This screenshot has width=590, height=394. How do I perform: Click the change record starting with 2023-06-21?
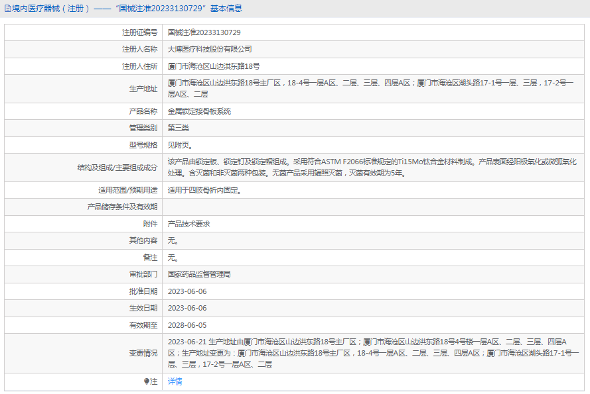point(373,353)
